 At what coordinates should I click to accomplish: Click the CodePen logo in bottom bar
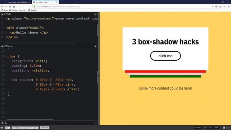(1, 127)
